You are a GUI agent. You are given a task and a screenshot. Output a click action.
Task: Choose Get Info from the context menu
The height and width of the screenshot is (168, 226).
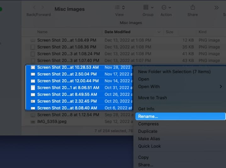pyautogui.click(x=146, y=109)
